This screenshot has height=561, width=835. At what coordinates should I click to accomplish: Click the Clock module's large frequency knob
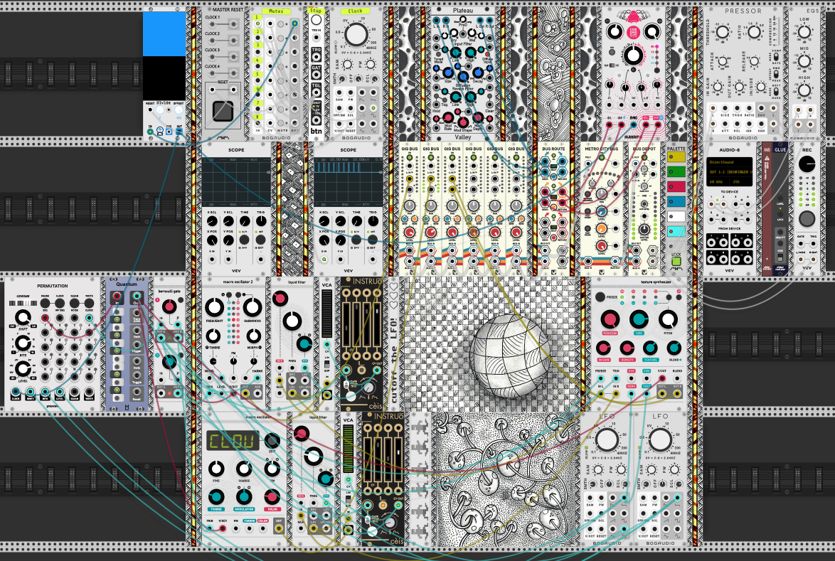356,35
